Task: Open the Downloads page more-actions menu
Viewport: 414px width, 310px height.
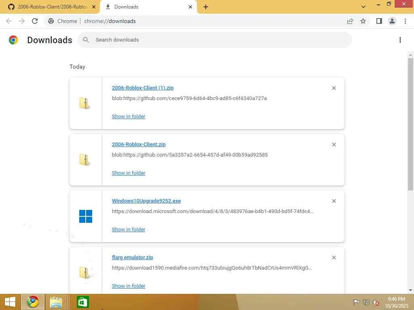Action: point(400,40)
